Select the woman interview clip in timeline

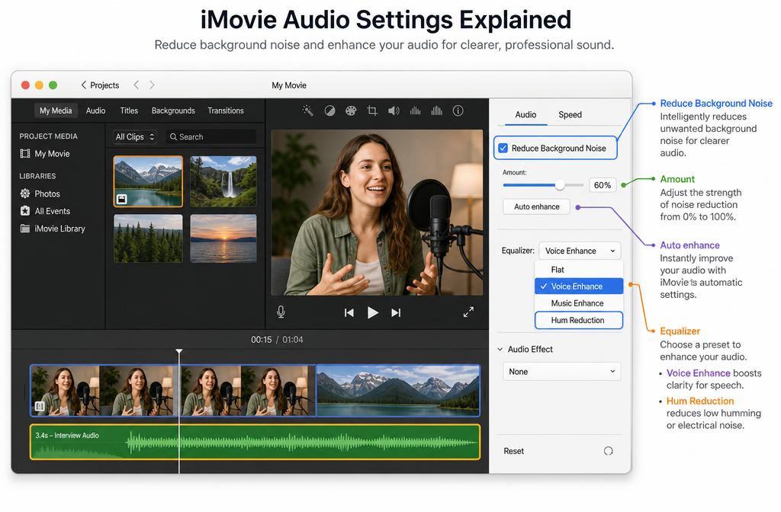pyautogui.click(x=173, y=391)
